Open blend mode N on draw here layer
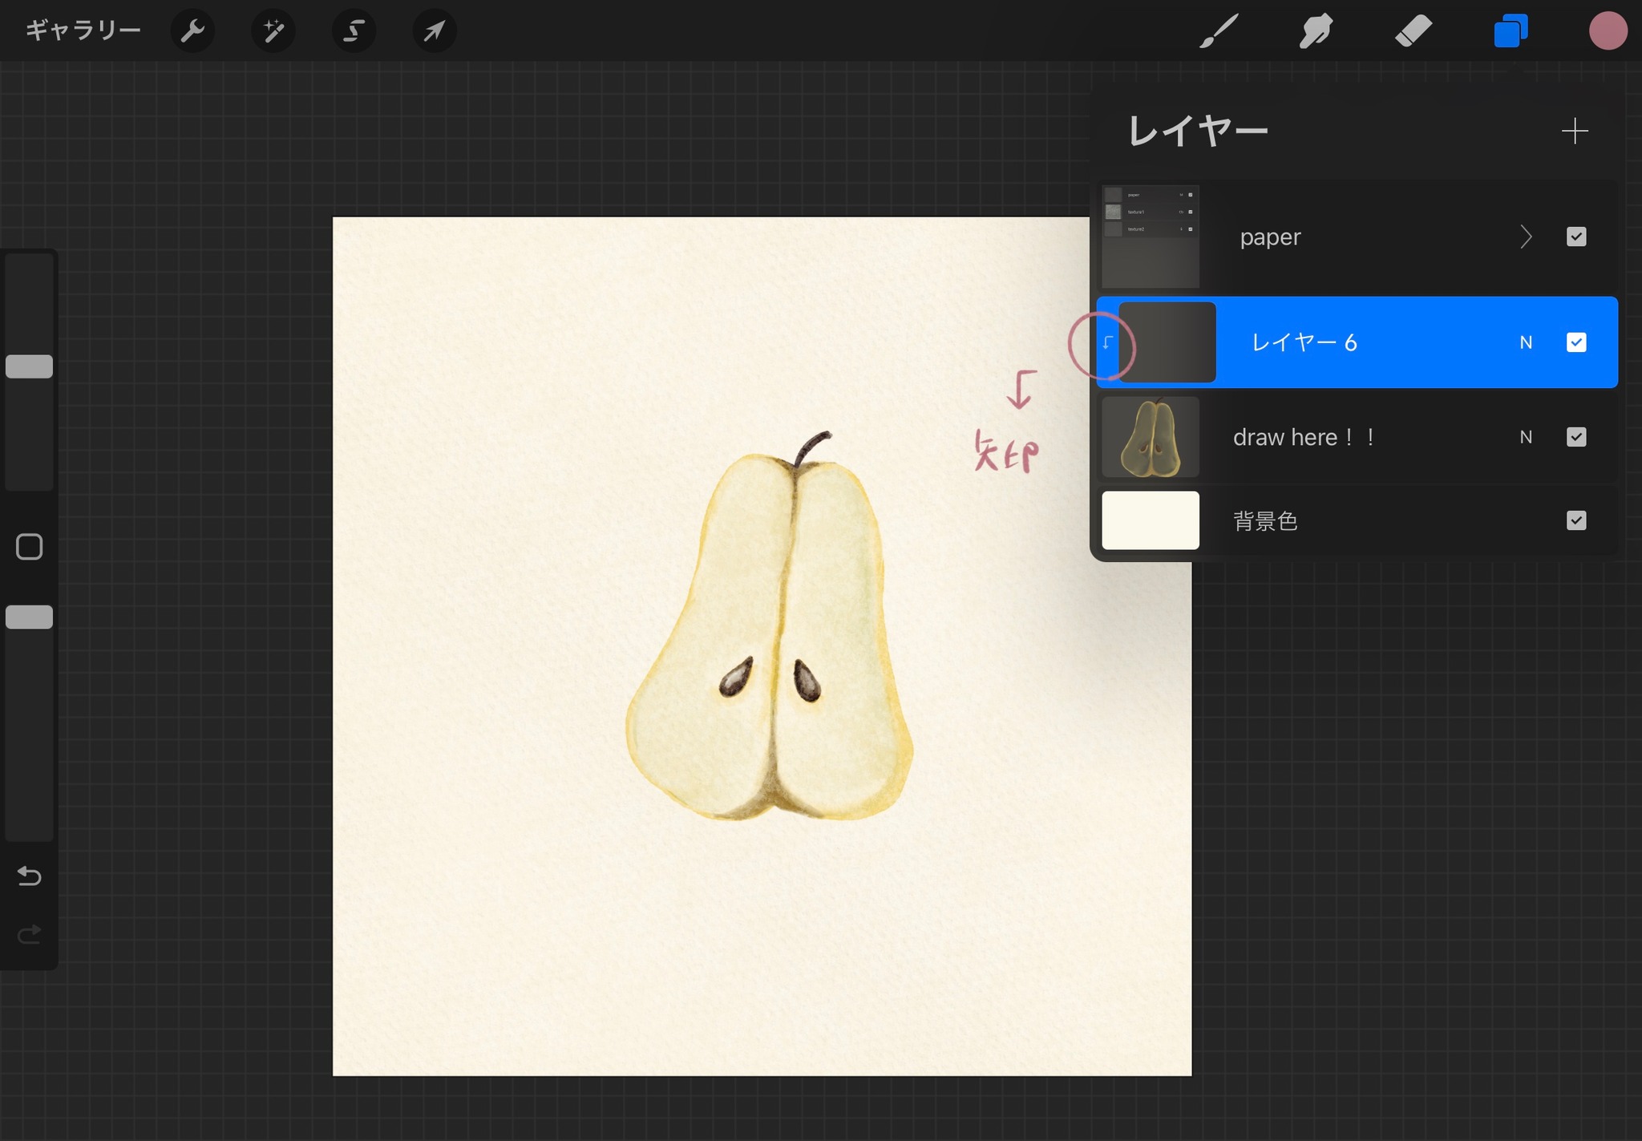The image size is (1642, 1141). click(x=1525, y=437)
